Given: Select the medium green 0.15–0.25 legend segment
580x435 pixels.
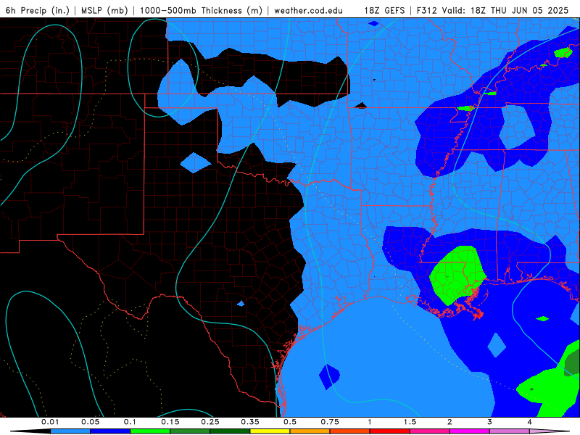Looking at the screenshot, I should point(190,431).
